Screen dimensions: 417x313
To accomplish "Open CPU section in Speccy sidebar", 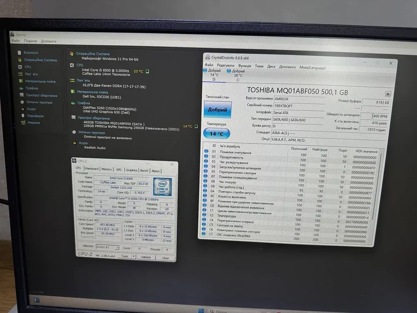I will click(x=28, y=67).
